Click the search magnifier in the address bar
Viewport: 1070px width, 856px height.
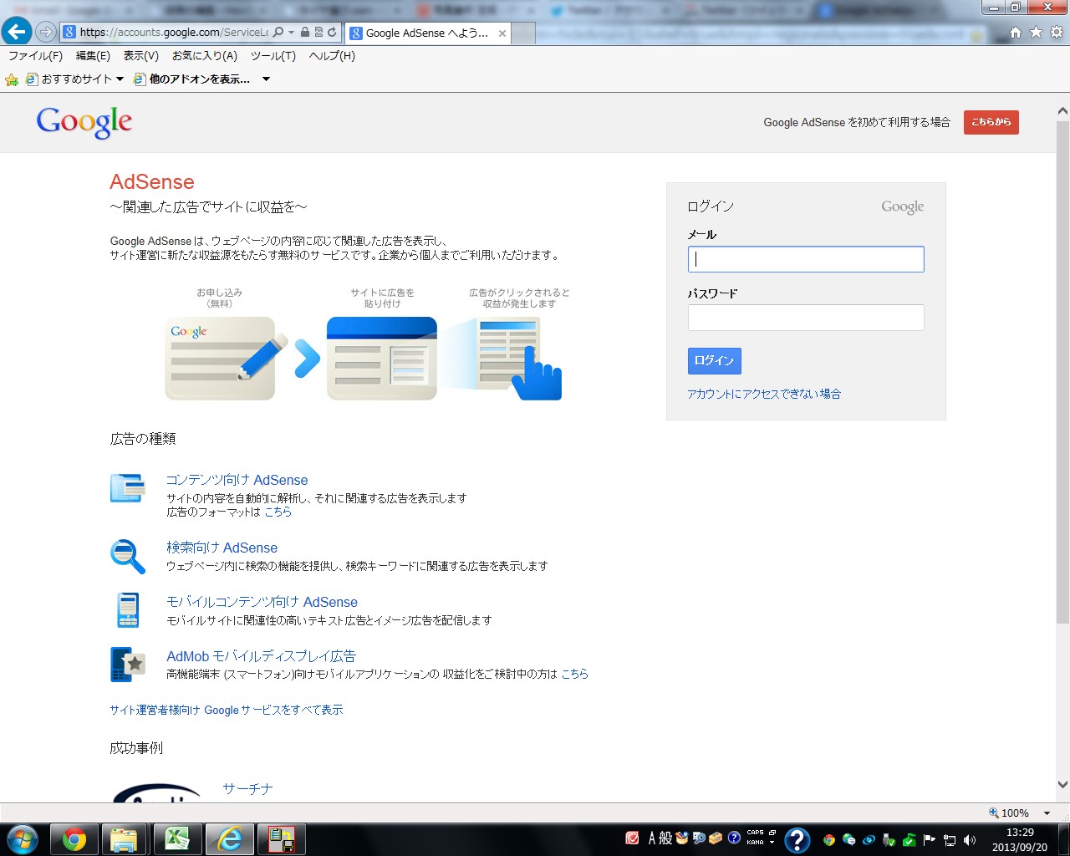[278, 33]
